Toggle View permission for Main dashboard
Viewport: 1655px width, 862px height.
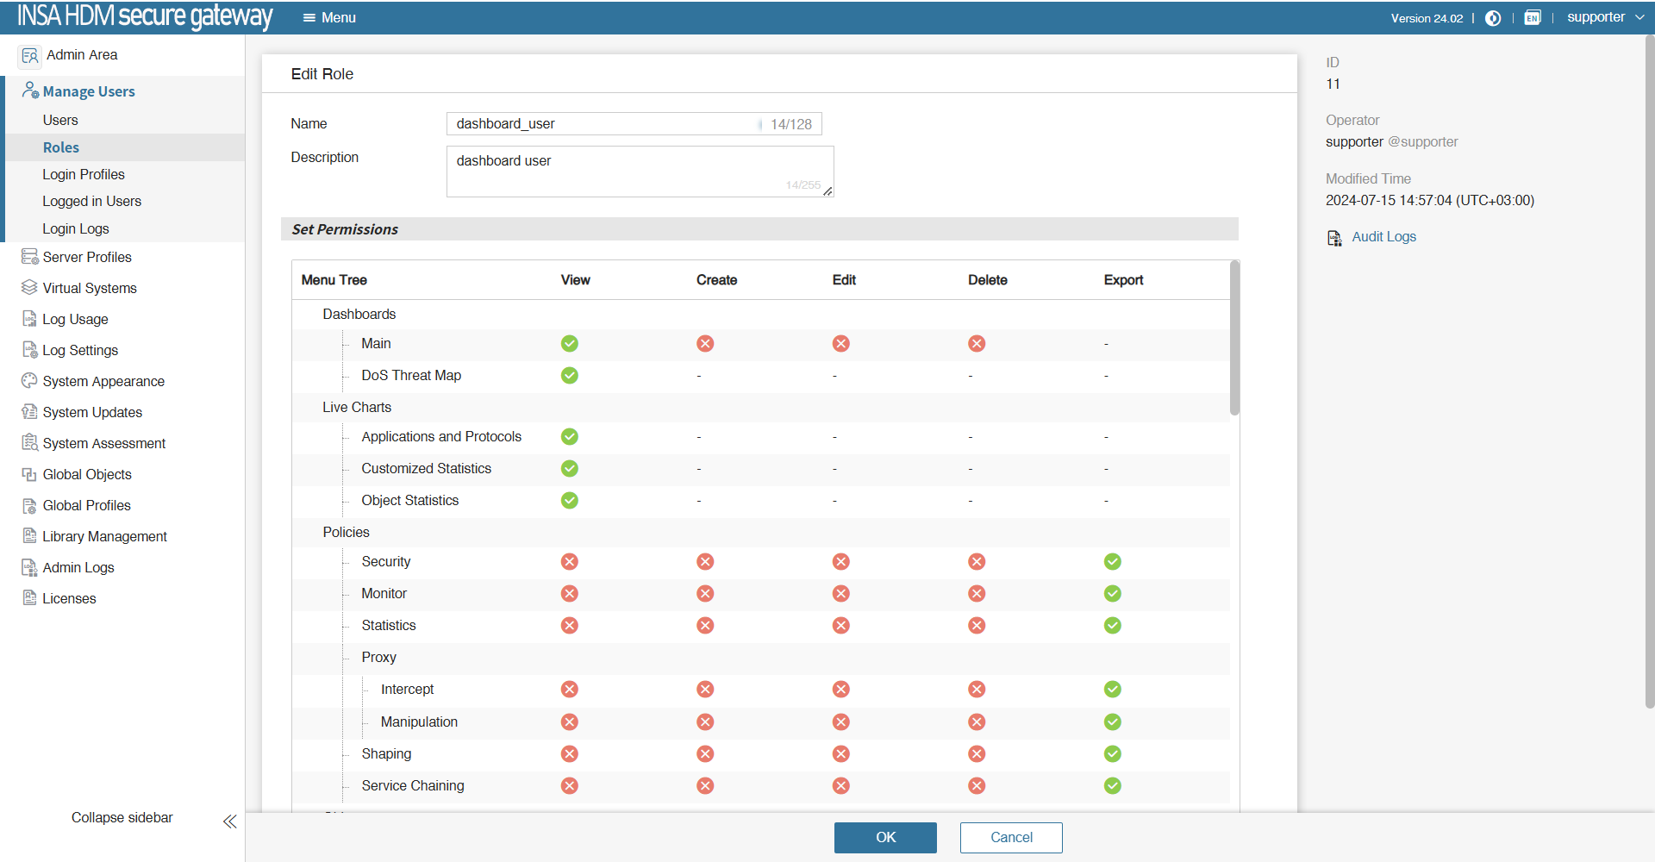pos(569,344)
